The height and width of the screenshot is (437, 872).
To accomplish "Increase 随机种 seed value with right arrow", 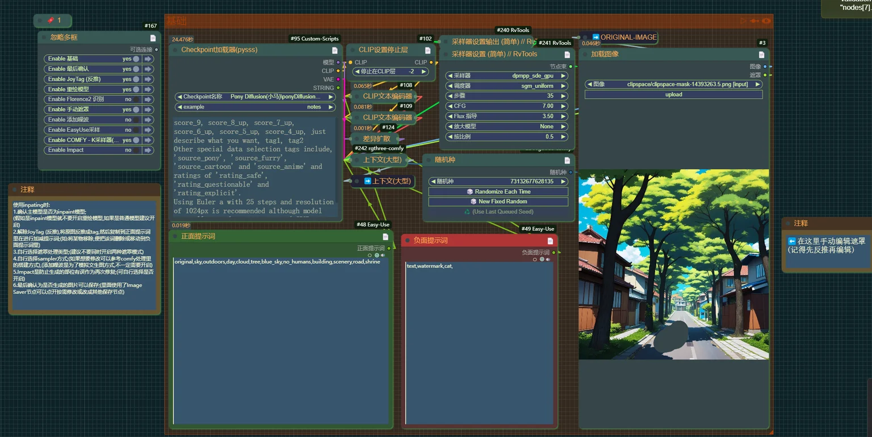I will click(564, 182).
